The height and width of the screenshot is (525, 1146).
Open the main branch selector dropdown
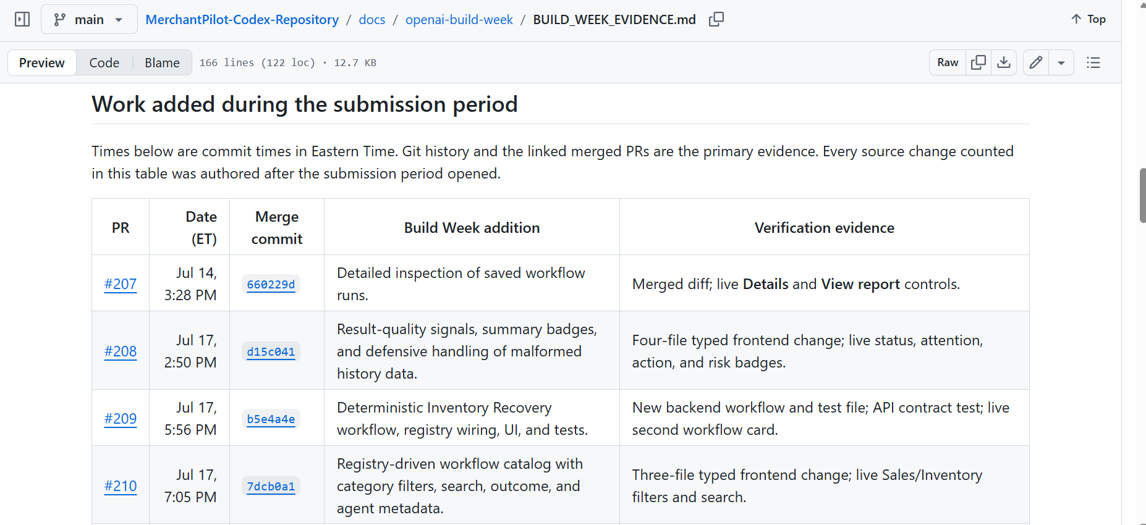point(89,20)
